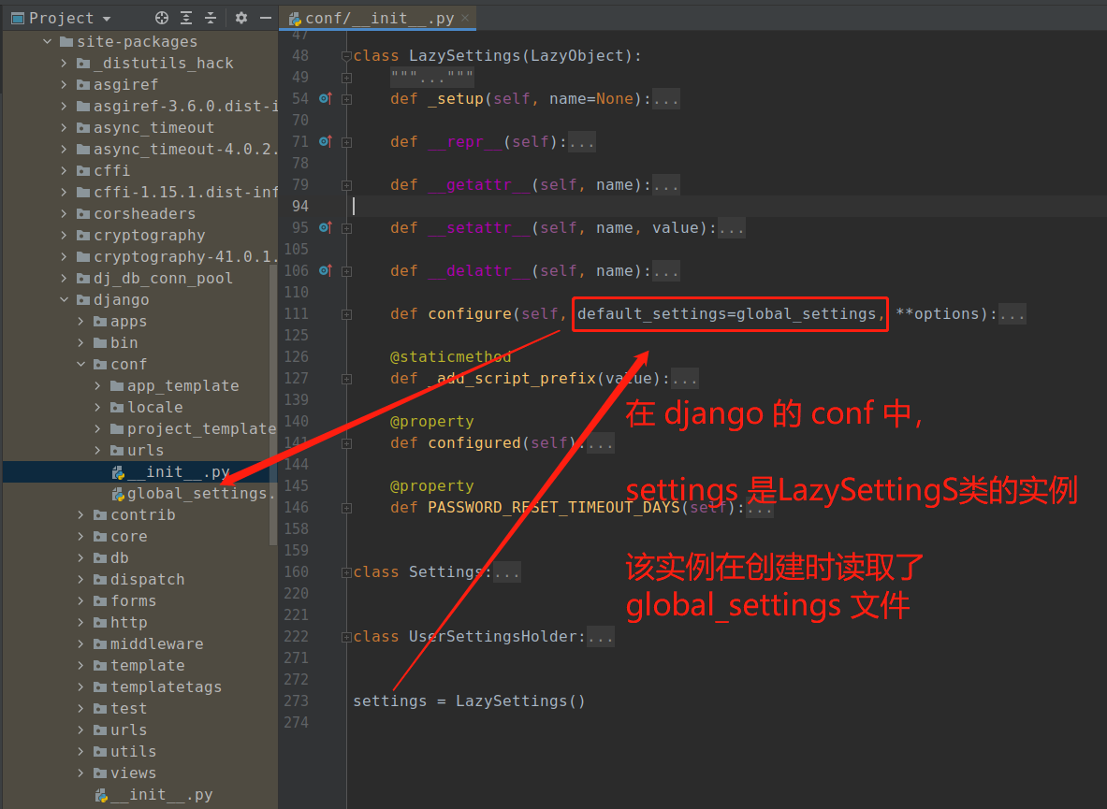Click override gutter icon beside __repr__ method
This screenshot has width=1107, height=809.
325,142
